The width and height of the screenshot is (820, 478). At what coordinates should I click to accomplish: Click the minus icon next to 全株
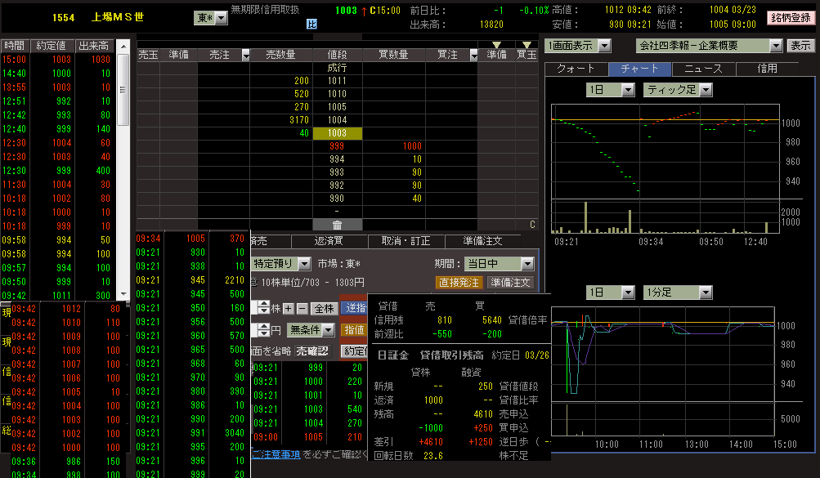(301, 308)
